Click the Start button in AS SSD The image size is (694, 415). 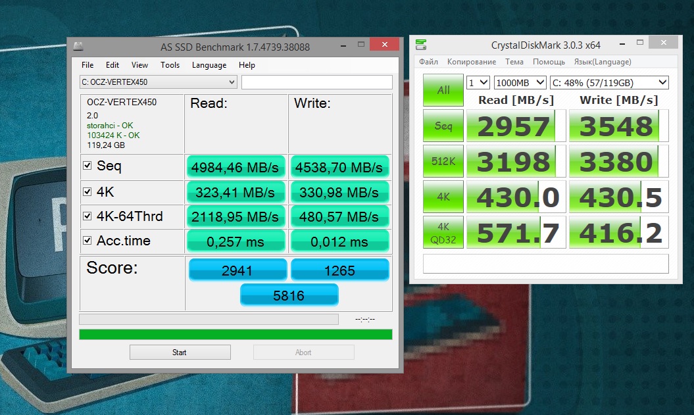tap(180, 352)
